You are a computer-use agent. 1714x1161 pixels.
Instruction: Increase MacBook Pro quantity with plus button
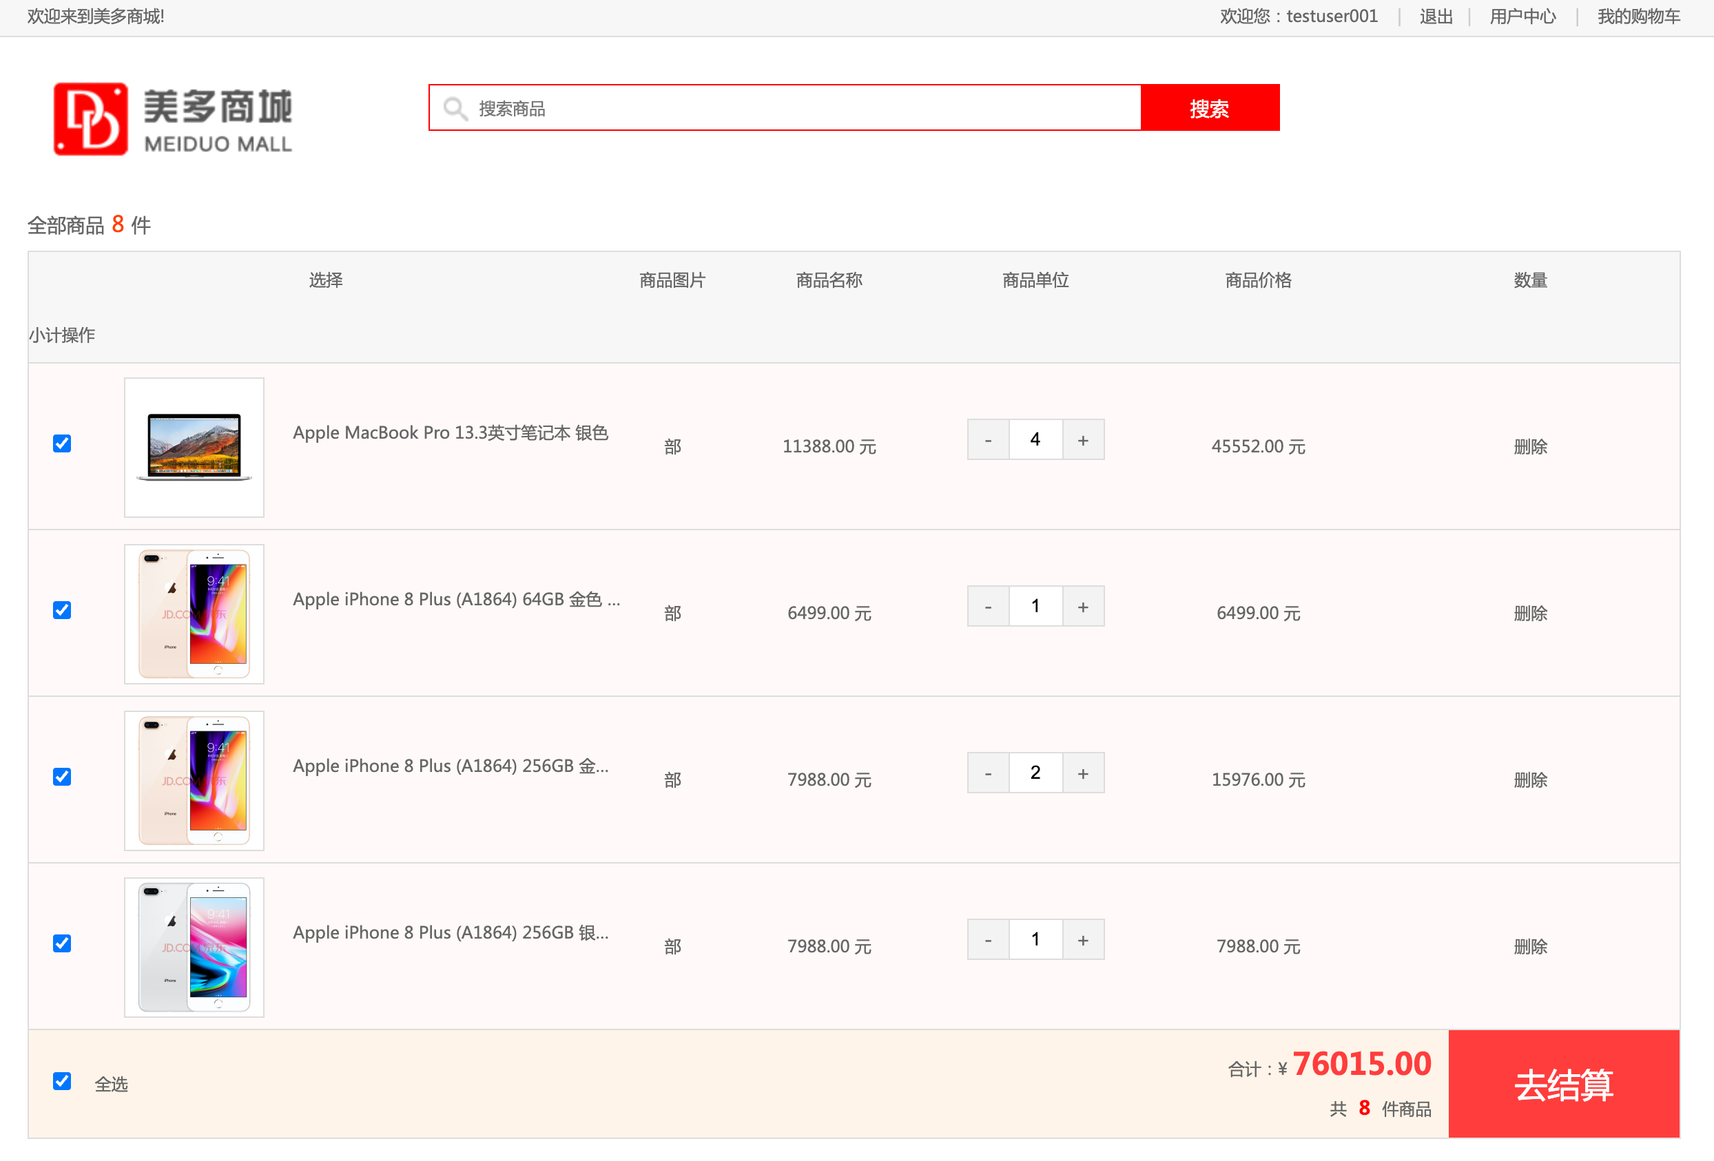1084,439
